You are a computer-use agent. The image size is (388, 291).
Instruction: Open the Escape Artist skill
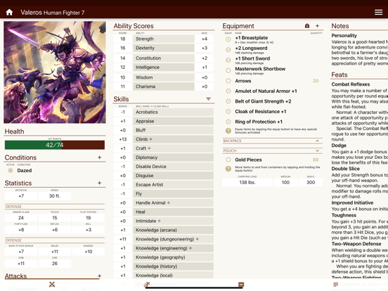173,185
